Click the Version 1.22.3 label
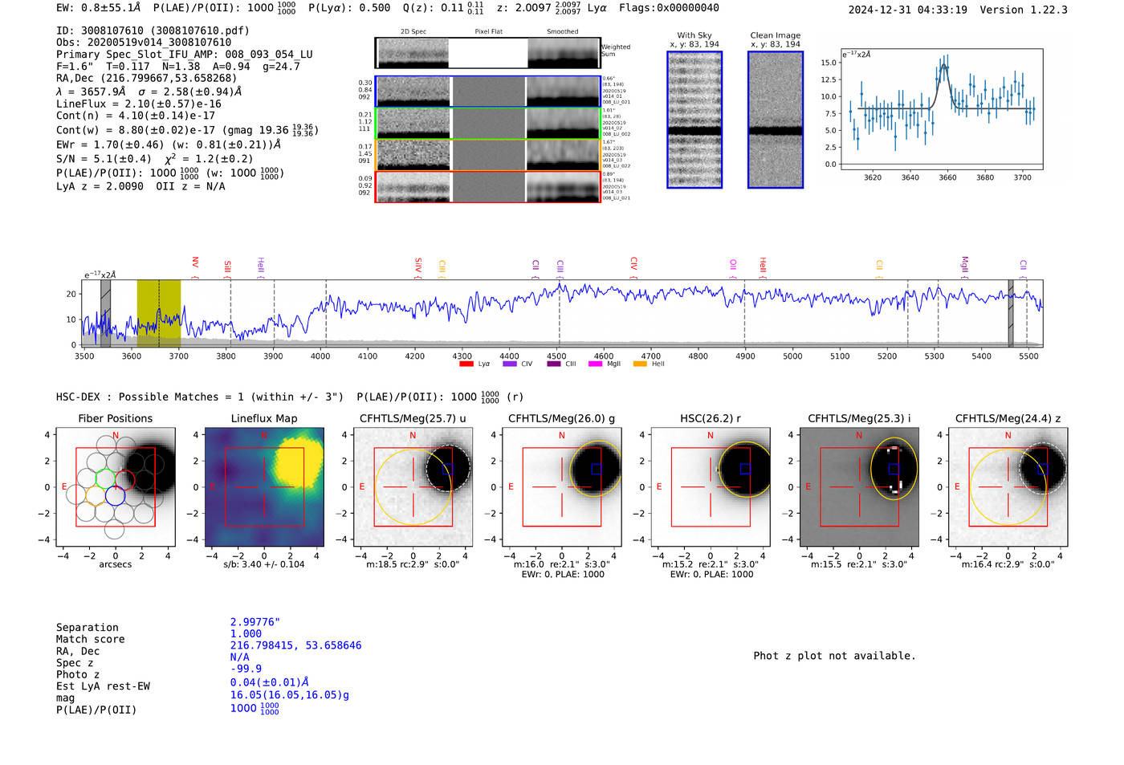The image size is (1124, 765). point(1024,10)
